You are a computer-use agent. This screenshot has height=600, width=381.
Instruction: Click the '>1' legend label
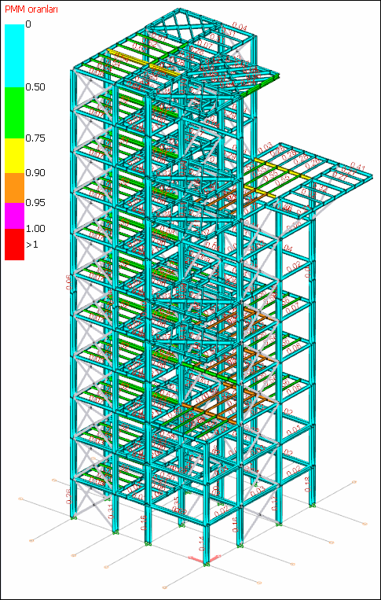(31, 245)
